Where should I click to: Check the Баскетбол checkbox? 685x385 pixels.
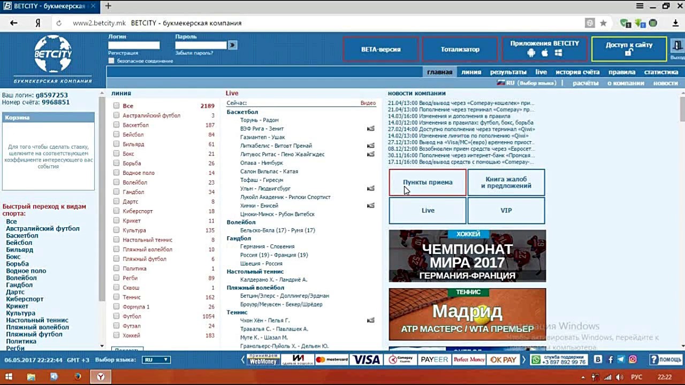coord(116,125)
